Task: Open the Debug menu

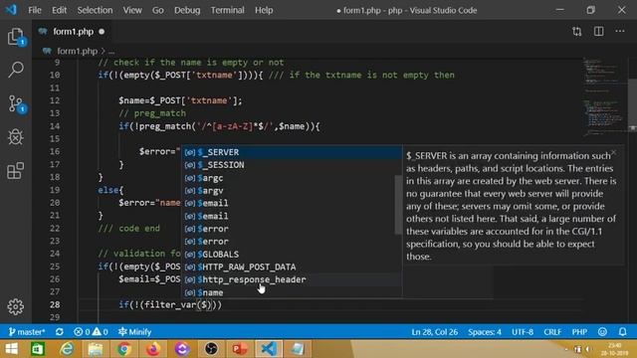Action: click(187, 10)
